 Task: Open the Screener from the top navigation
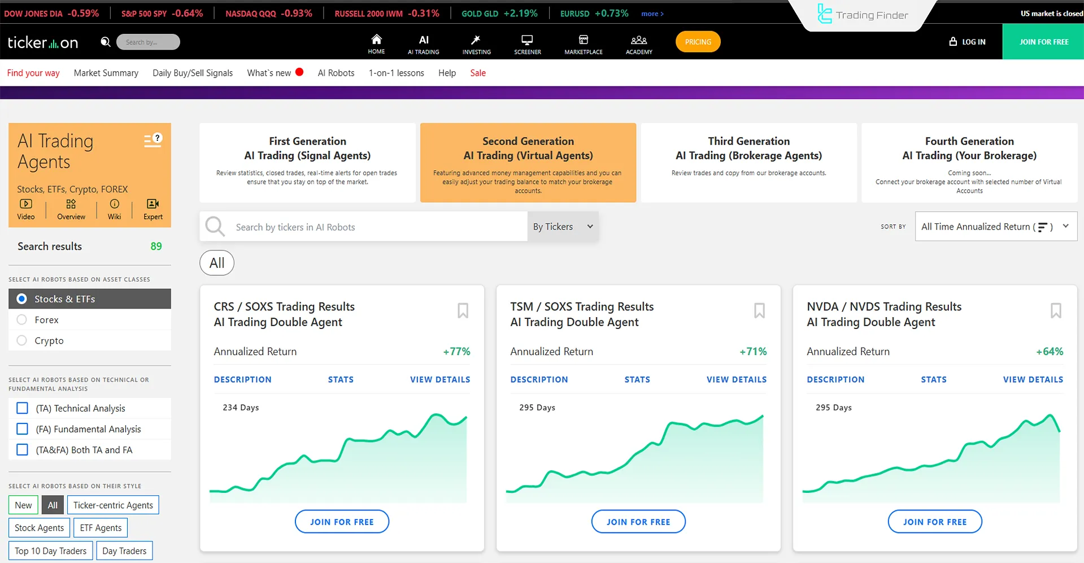527,42
